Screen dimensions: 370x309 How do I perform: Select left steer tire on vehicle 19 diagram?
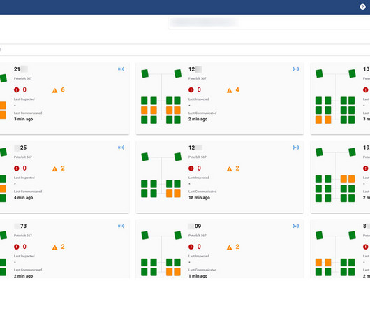pos(319,152)
